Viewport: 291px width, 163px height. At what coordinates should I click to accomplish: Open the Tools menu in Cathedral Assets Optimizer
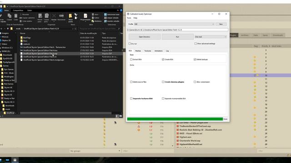point(129,18)
